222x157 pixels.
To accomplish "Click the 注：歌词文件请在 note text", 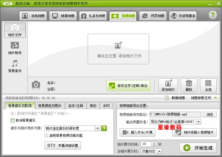I will (40, 113).
